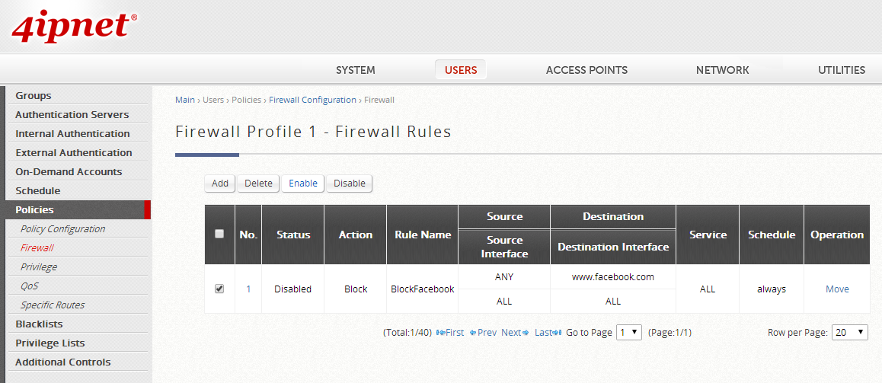Go to Last page in pagination
The height and width of the screenshot is (383, 882).
[x=548, y=333]
